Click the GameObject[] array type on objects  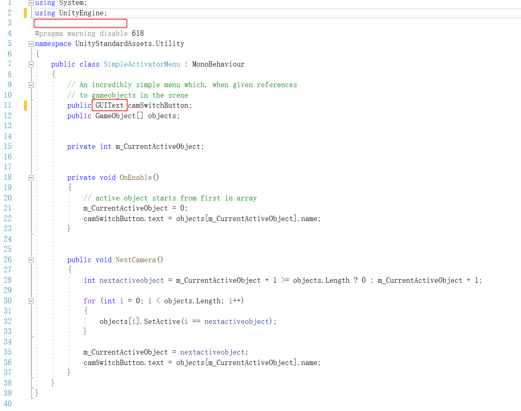[x=119, y=115]
